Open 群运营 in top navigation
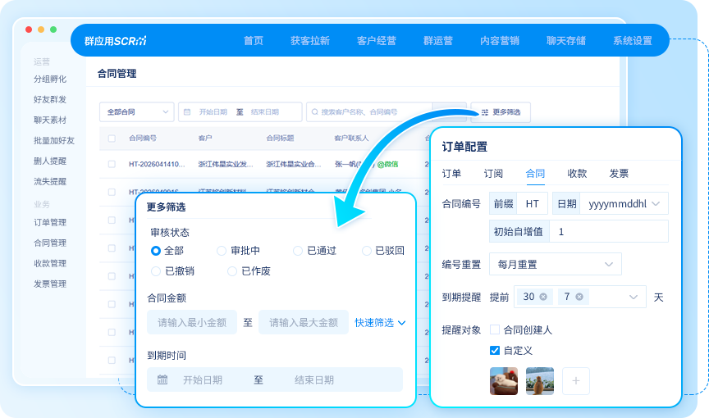 click(x=437, y=41)
